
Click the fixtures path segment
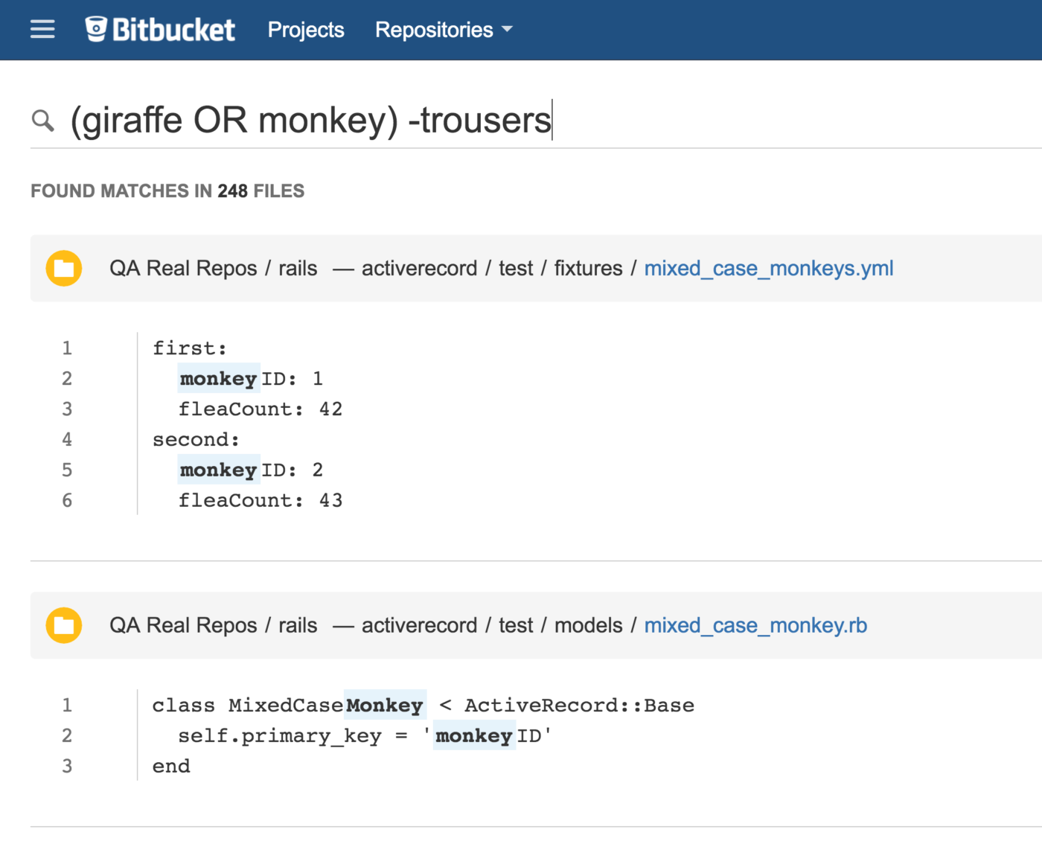click(x=588, y=268)
